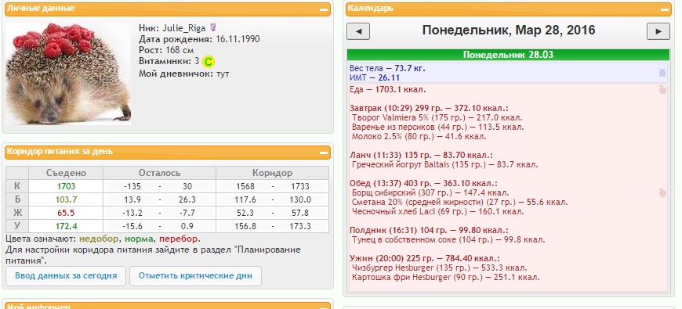Collapse the Личные данные panel

324,9
